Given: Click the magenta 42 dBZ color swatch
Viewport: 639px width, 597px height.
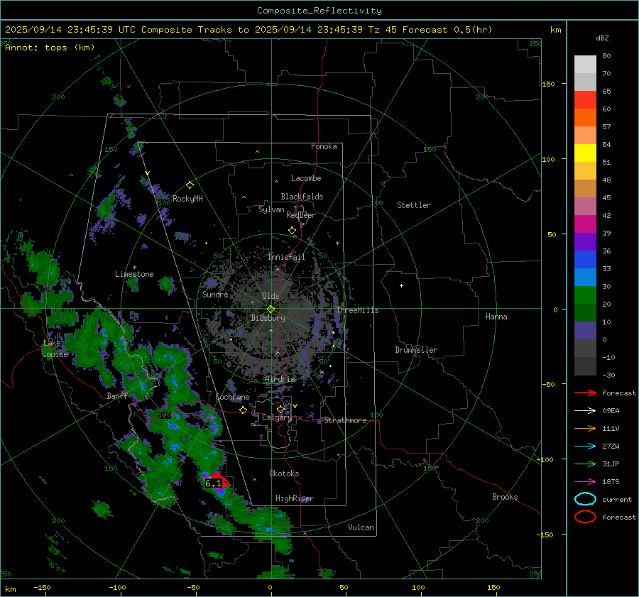Looking at the screenshot, I should tap(585, 224).
